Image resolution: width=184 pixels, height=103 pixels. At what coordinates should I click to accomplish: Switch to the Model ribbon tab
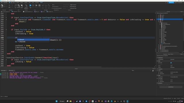22,3
